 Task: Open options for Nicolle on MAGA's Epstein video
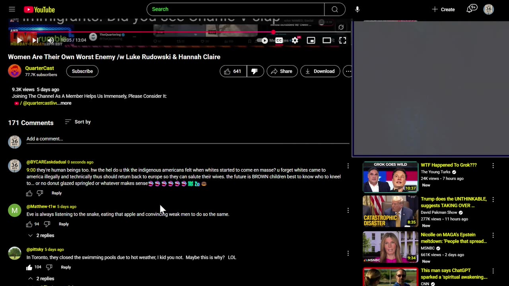pos(493,236)
